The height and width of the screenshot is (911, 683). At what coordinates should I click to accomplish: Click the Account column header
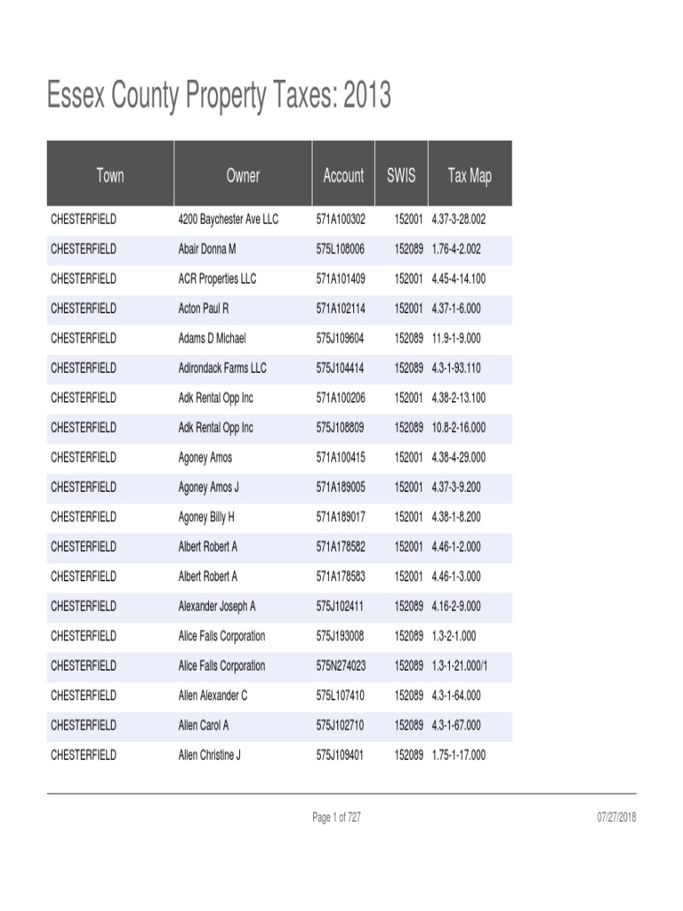pos(343,175)
